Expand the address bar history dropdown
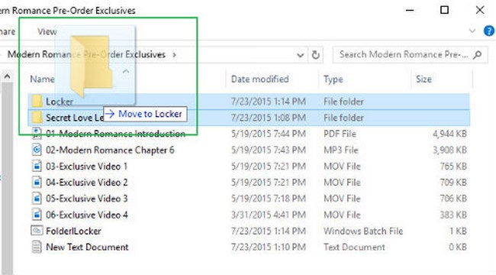Image resolution: width=496 pixels, height=275 pixels. pos(300,55)
